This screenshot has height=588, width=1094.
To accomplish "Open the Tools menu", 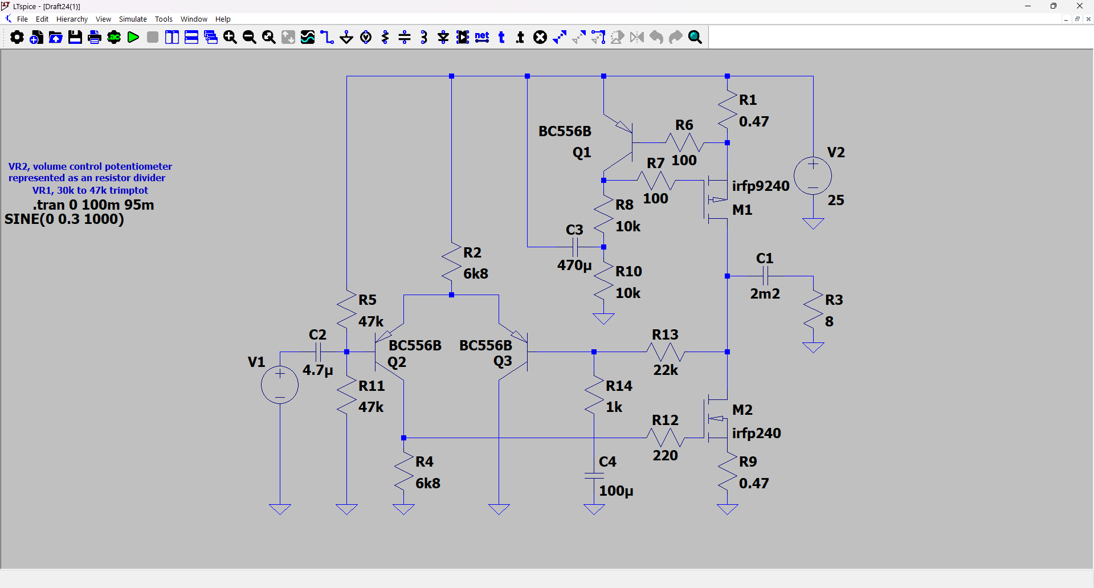I will [164, 19].
